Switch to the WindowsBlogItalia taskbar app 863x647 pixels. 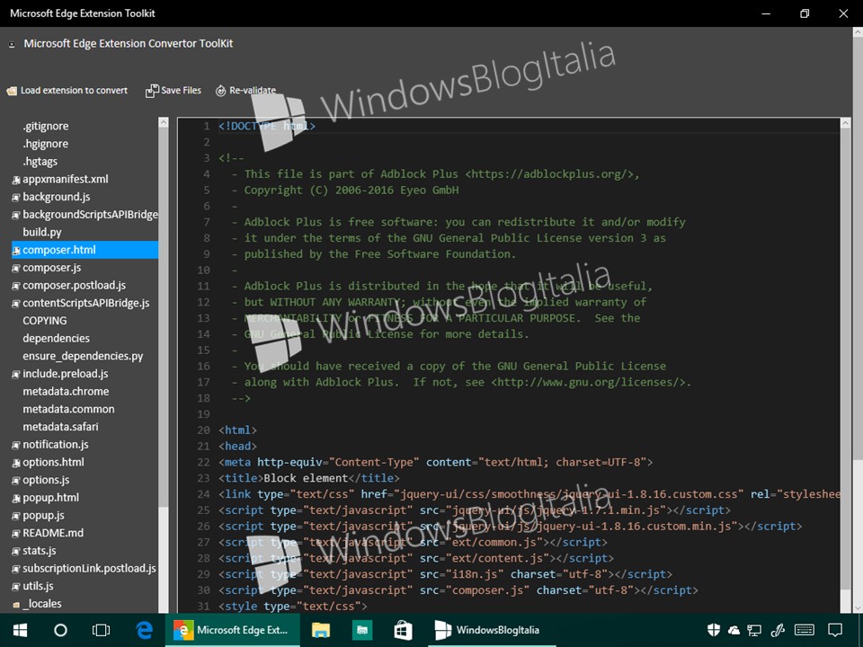492,630
